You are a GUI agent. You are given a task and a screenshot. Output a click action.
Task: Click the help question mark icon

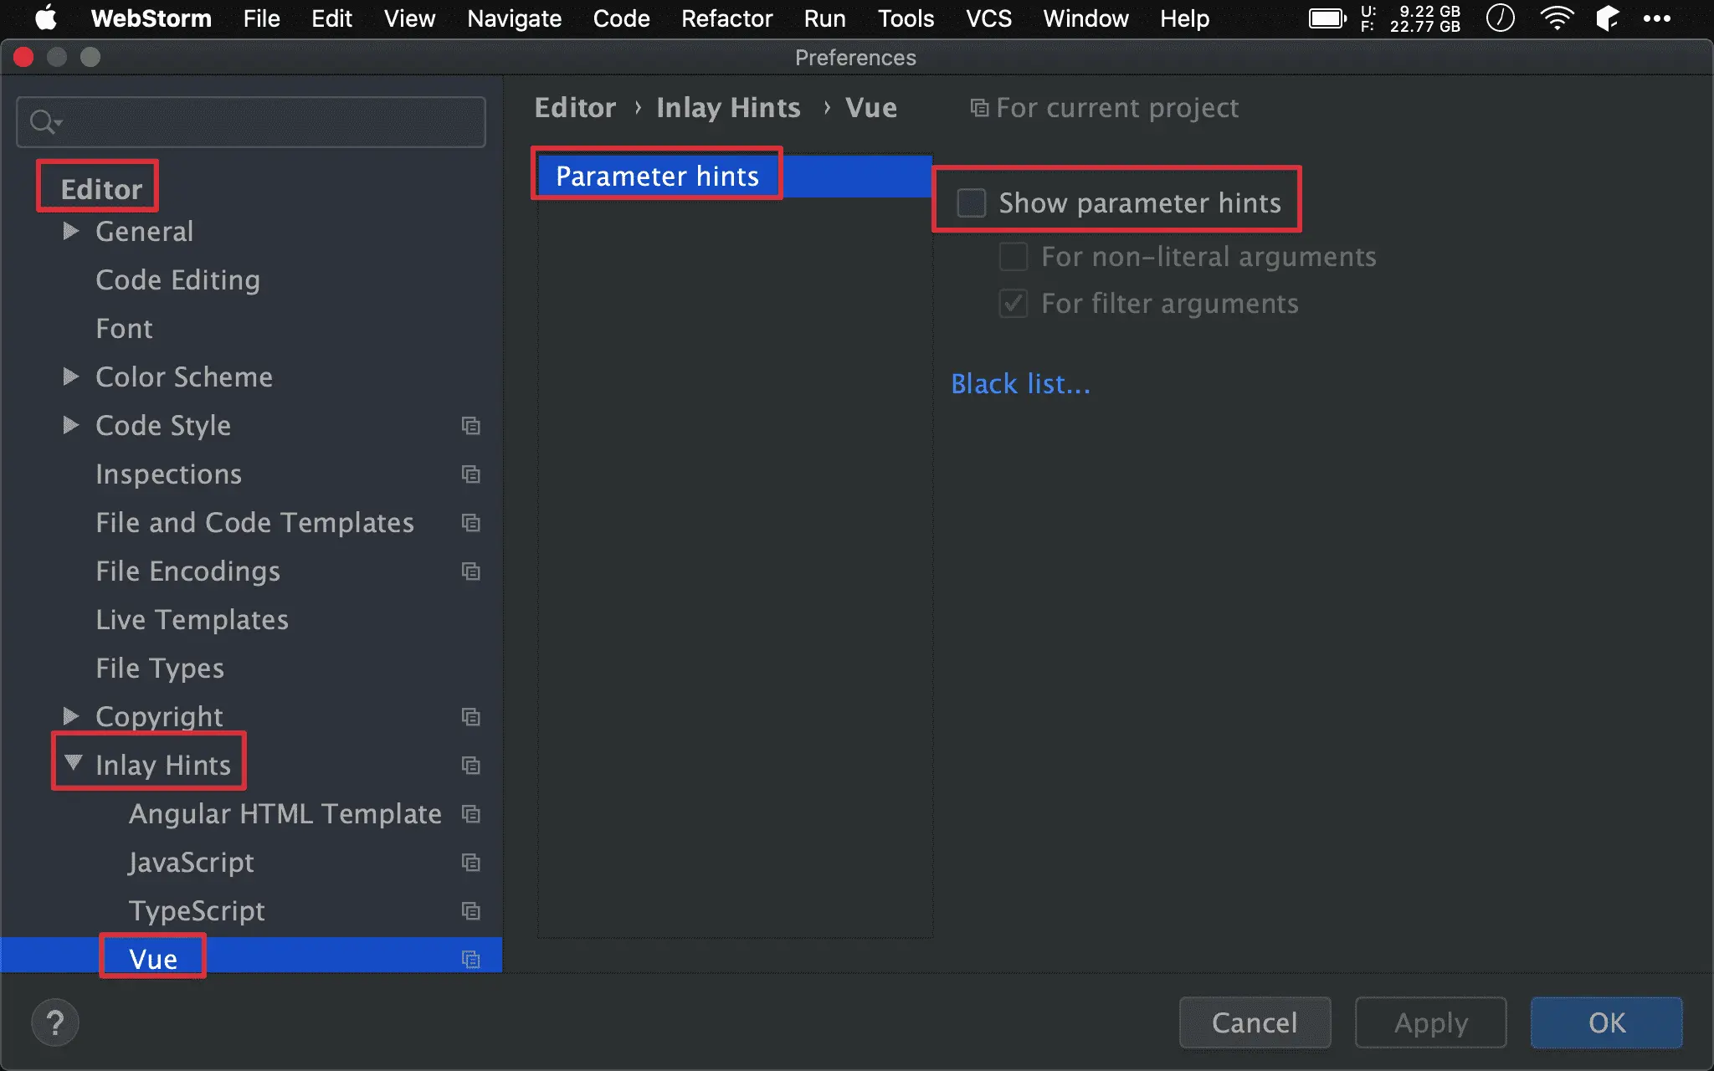pyautogui.click(x=55, y=1022)
